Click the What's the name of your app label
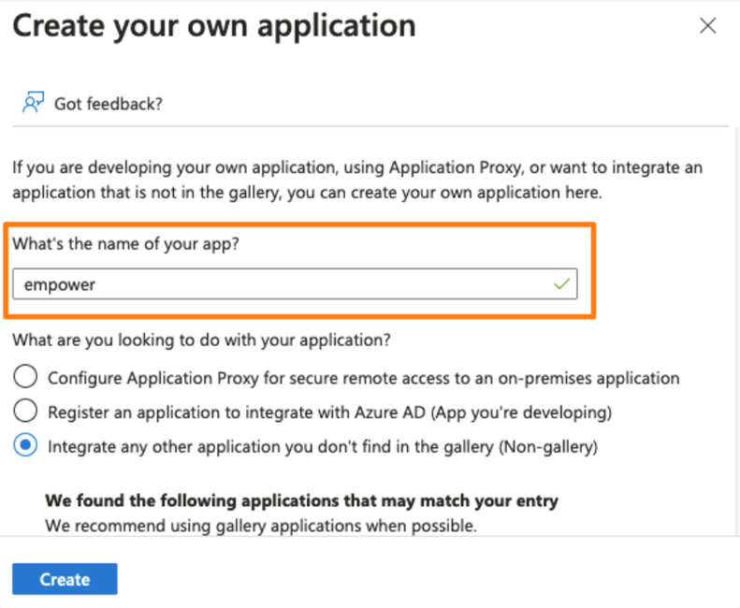 (x=125, y=244)
